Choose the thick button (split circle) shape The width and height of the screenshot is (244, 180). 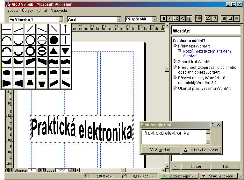click(42, 51)
